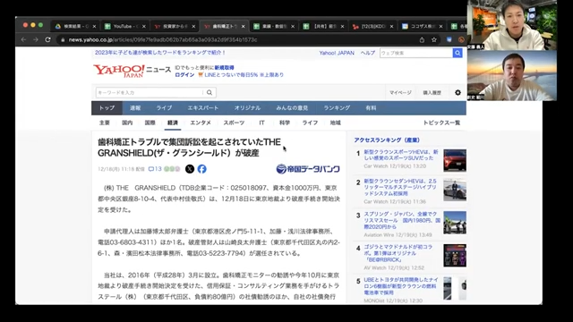Open the 地域 category
573x322 pixels.
coord(336,123)
